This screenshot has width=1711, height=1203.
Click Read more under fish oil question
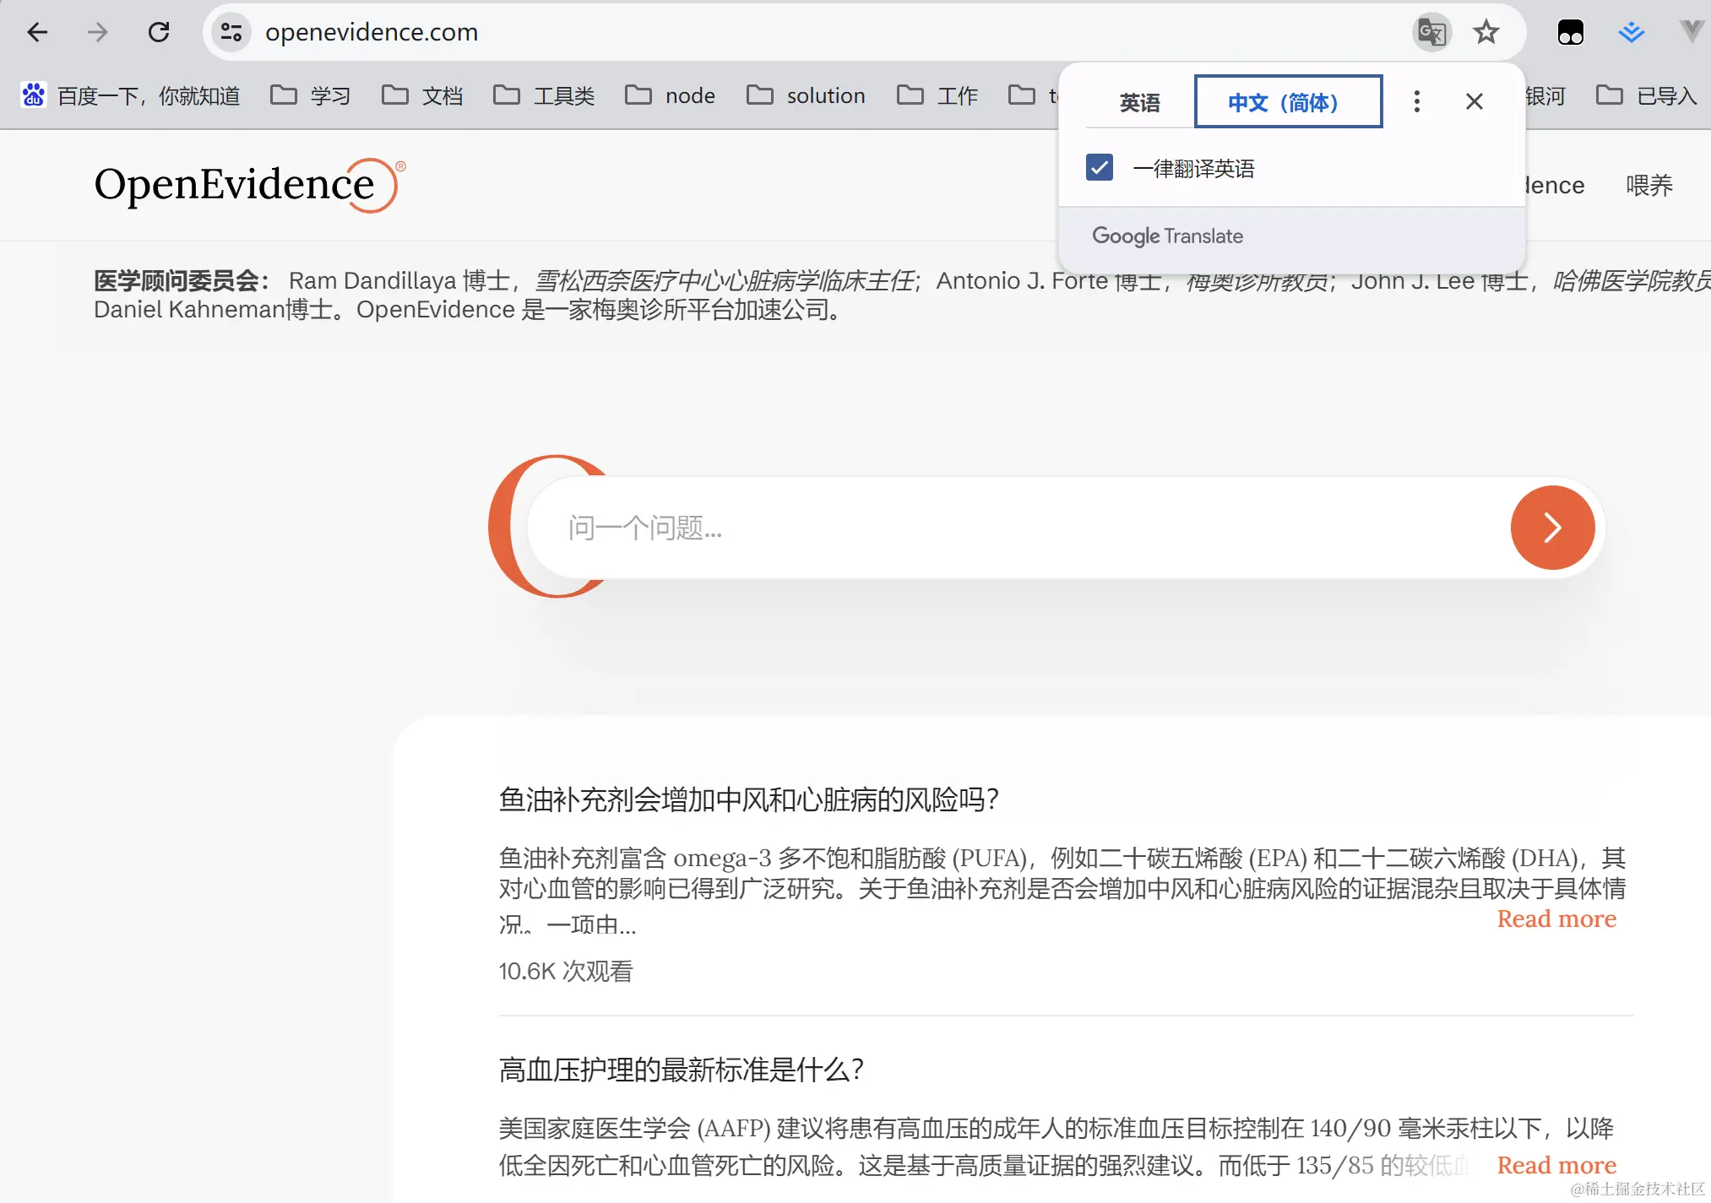[x=1556, y=919]
